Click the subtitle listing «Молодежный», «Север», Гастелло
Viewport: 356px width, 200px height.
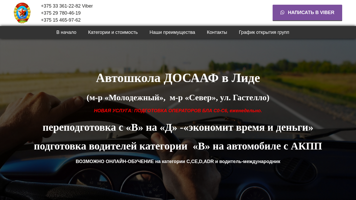point(178,98)
